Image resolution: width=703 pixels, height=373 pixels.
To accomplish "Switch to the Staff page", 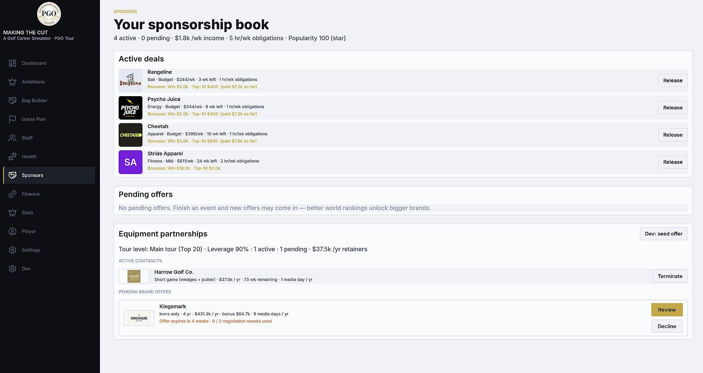I will click(49, 138).
